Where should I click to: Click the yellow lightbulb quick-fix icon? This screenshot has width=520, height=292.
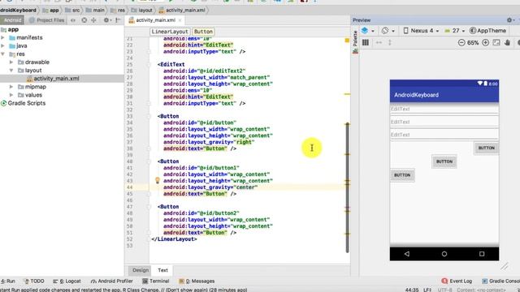tap(158, 180)
